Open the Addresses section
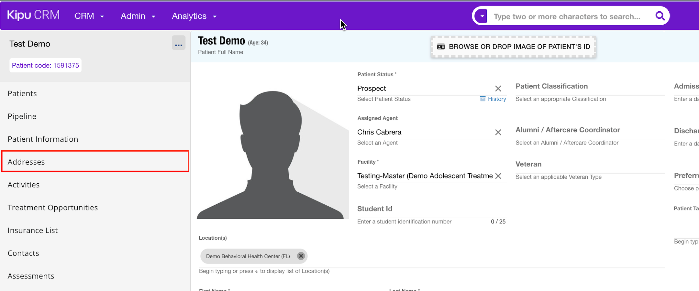Screen dimensions: 699x291 (95, 161)
